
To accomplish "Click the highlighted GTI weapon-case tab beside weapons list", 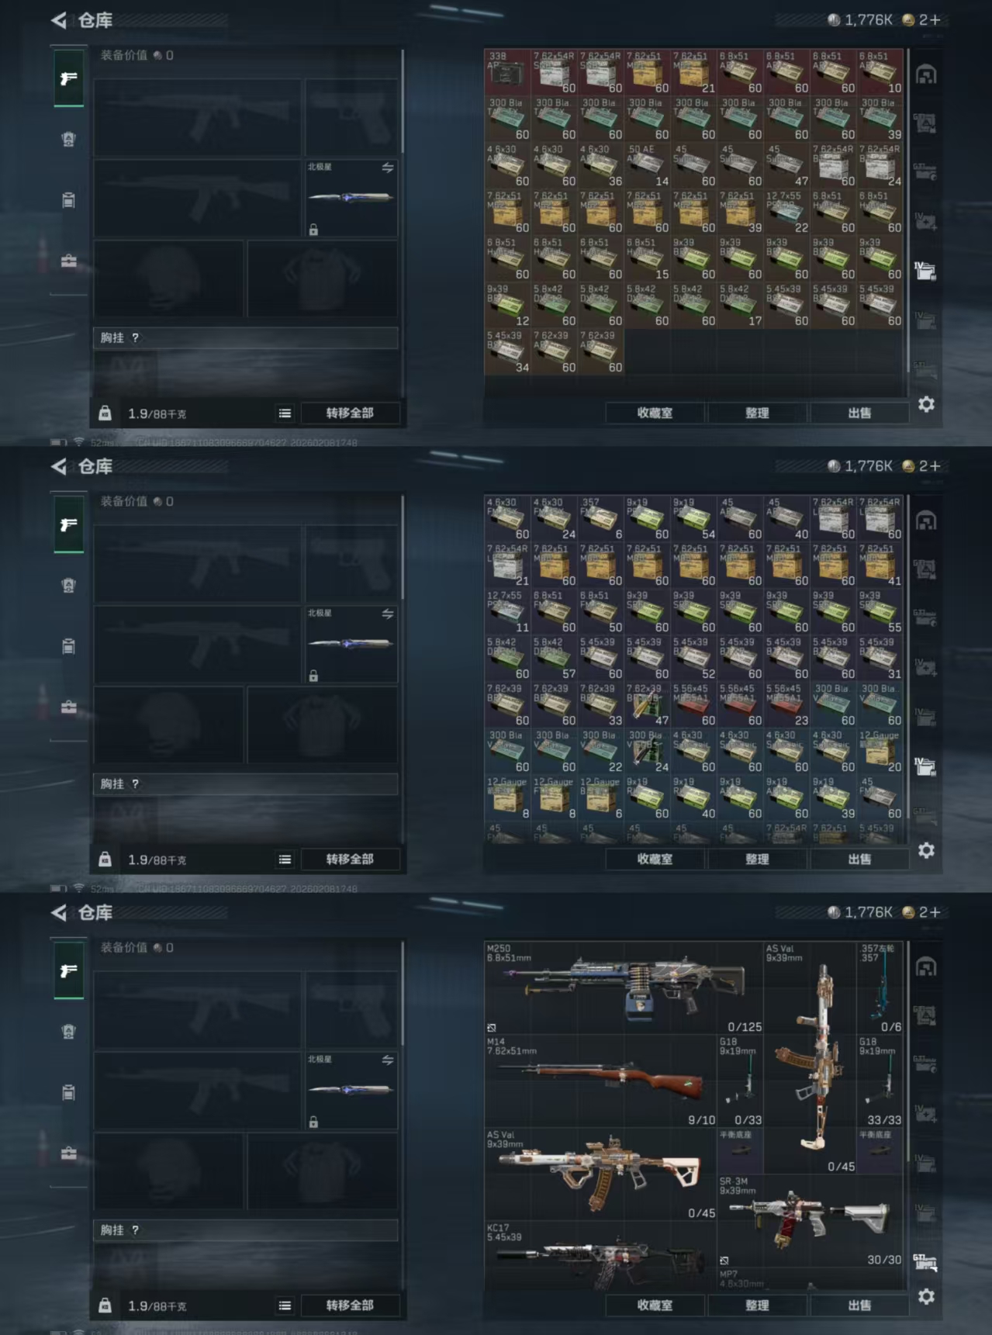I will [x=925, y=1262].
